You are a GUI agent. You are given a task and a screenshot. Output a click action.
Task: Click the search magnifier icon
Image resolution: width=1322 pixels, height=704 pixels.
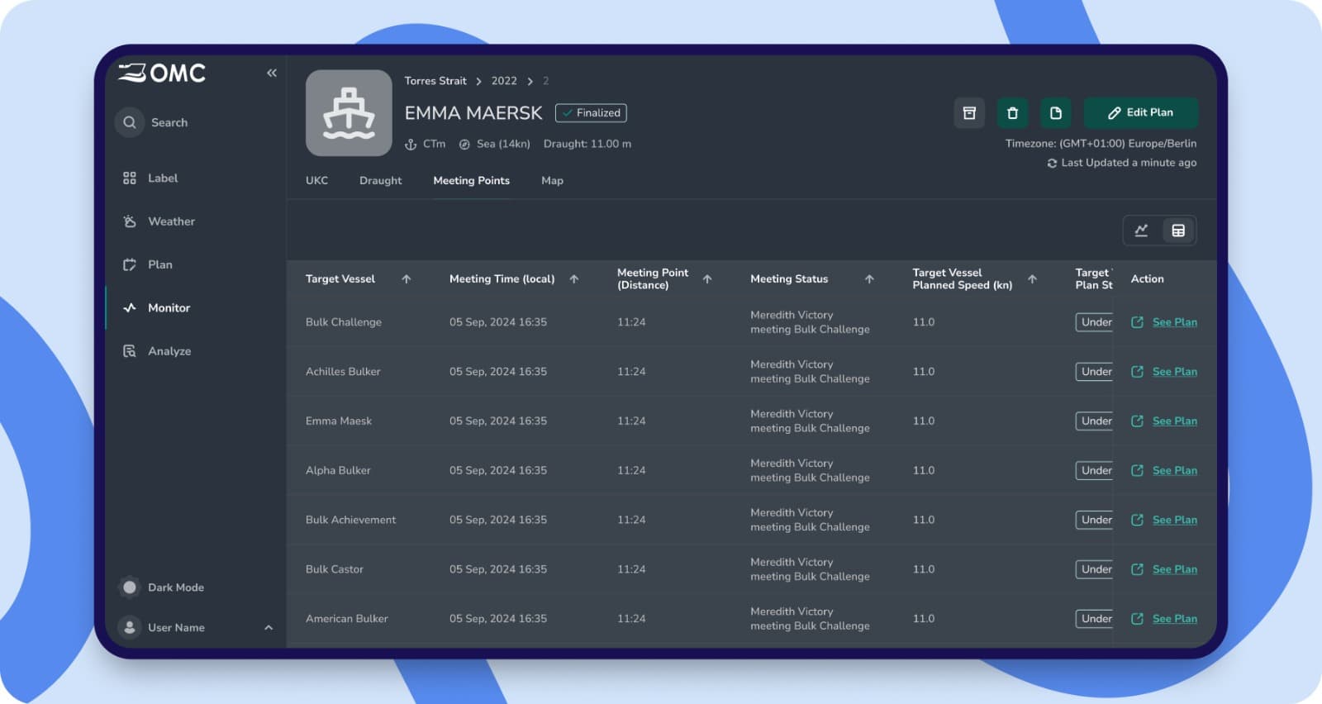click(130, 122)
